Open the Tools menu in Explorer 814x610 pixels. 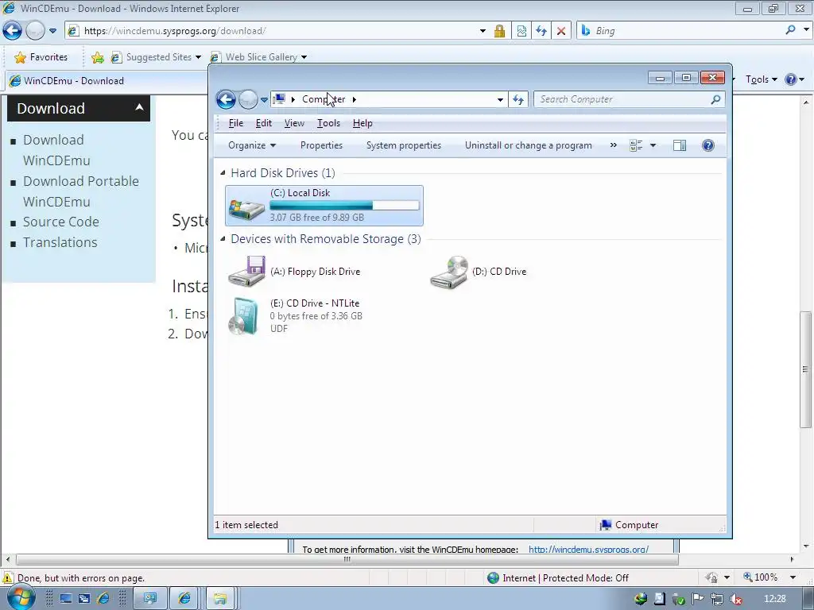pos(328,123)
